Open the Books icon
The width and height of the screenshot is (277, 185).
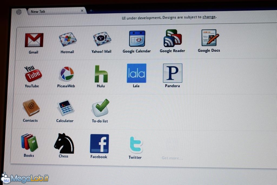[29, 143]
